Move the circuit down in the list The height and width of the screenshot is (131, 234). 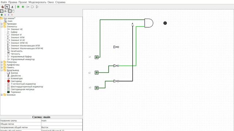(8, 15)
